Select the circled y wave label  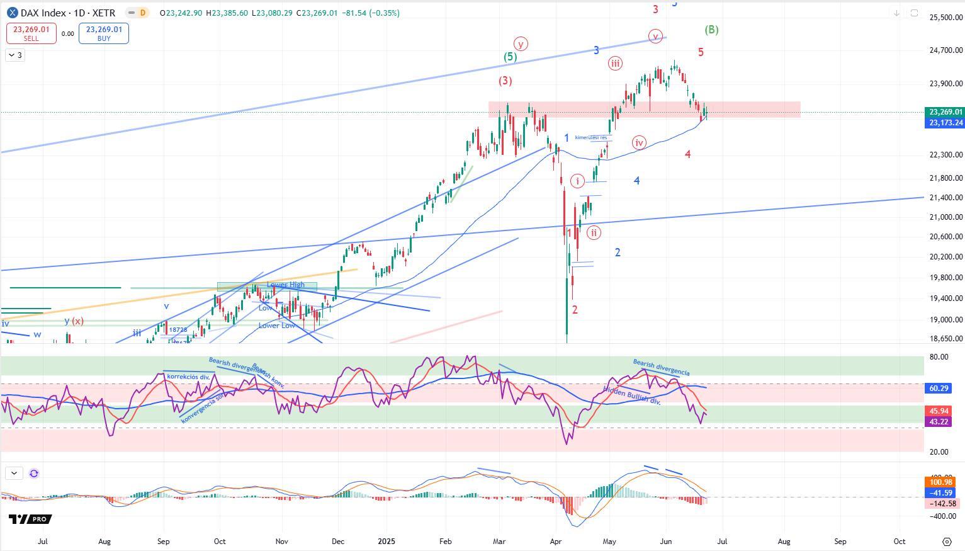(x=521, y=43)
